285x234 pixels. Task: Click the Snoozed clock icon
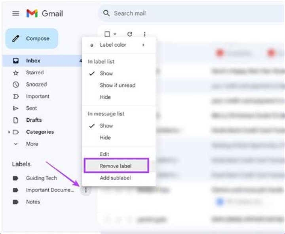point(16,85)
